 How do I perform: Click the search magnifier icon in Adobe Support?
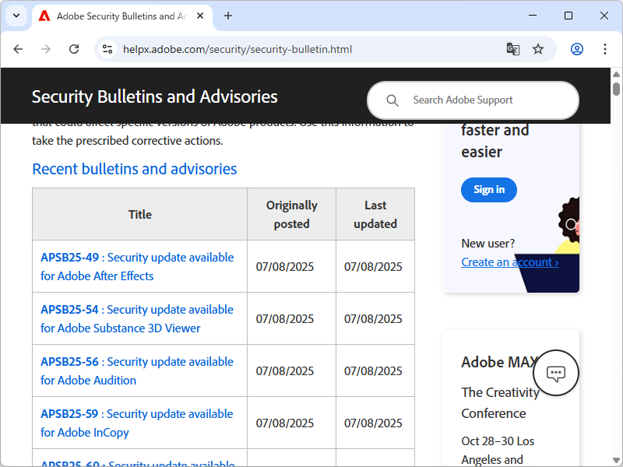click(x=392, y=100)
